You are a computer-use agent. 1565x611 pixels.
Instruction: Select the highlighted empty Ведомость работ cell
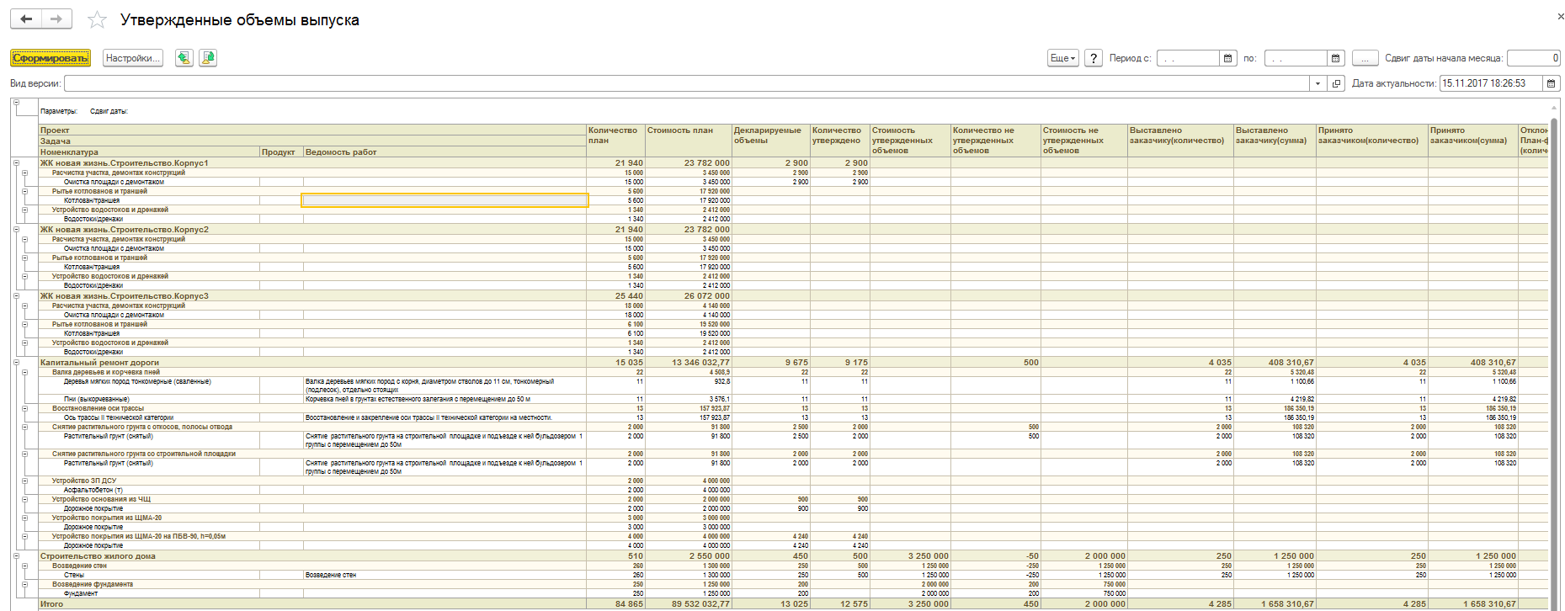(x=444, y=200)
